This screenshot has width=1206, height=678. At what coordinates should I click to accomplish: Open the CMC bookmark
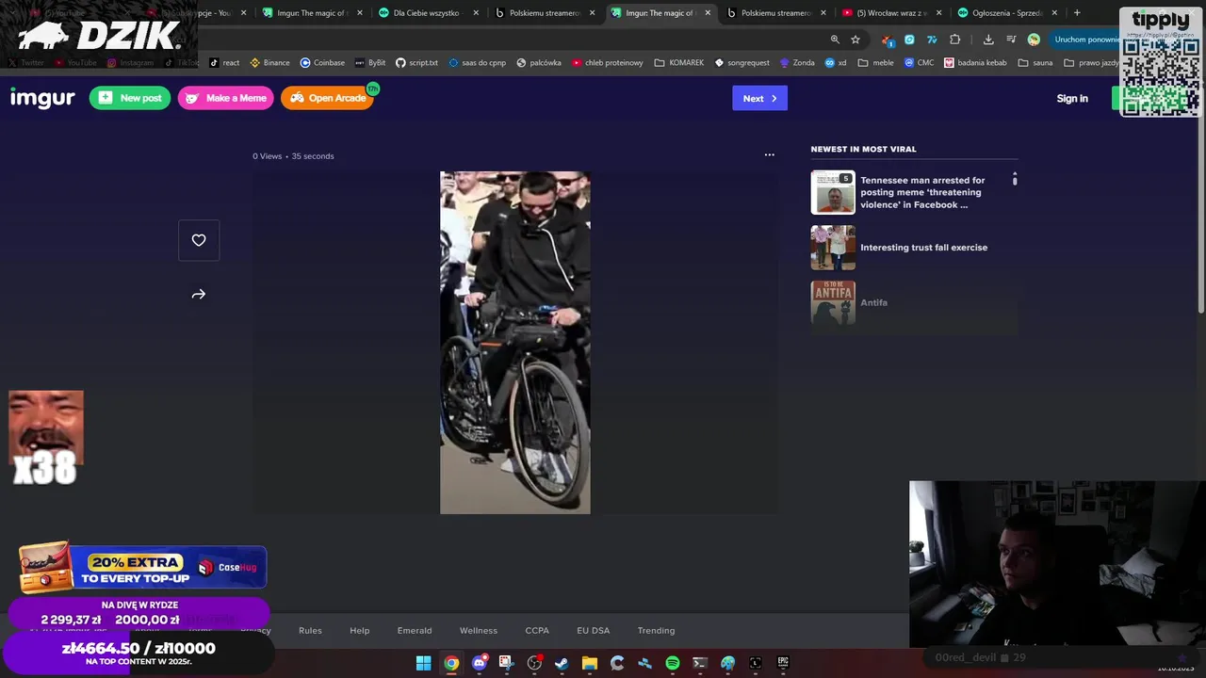point(919,63)
